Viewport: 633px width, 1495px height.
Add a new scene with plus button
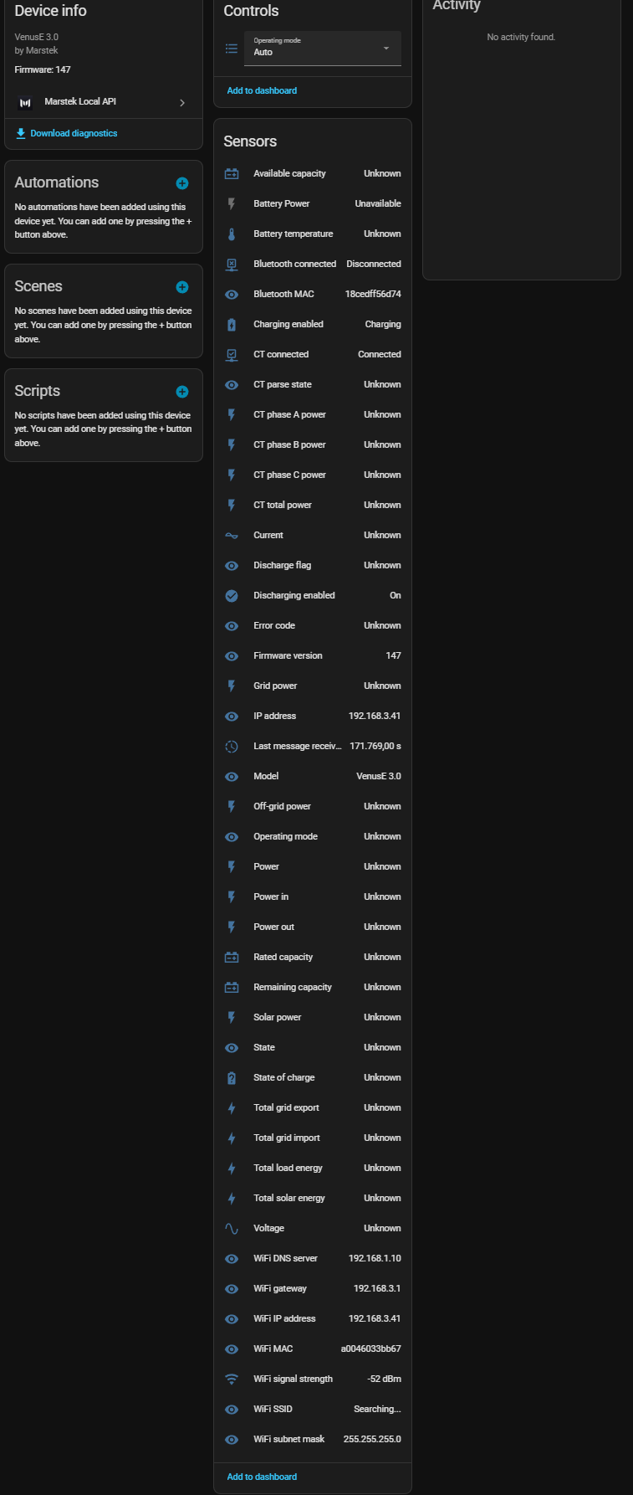pyautogui.click(x=182, y=287)
